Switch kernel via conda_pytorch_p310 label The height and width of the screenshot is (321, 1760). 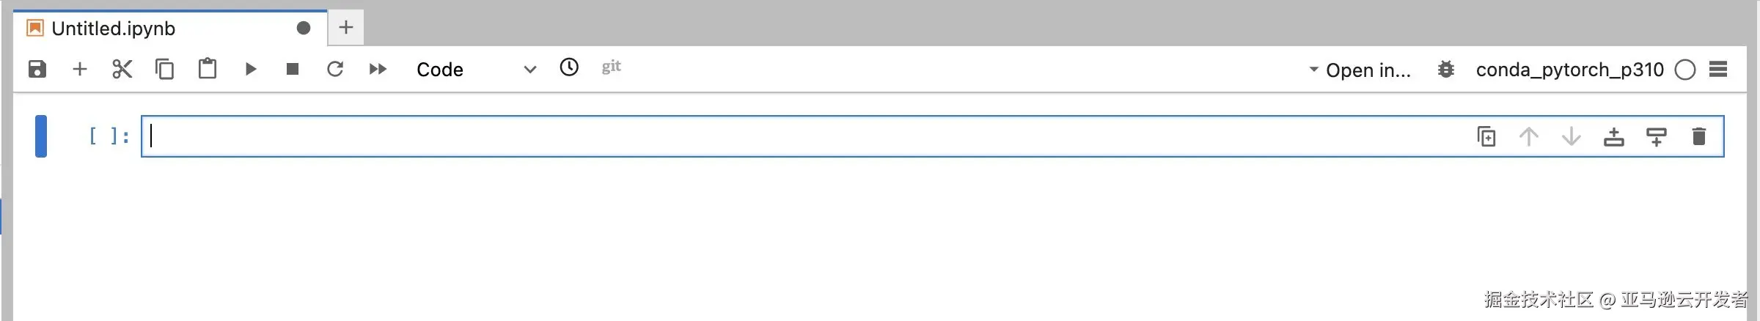1569,70
